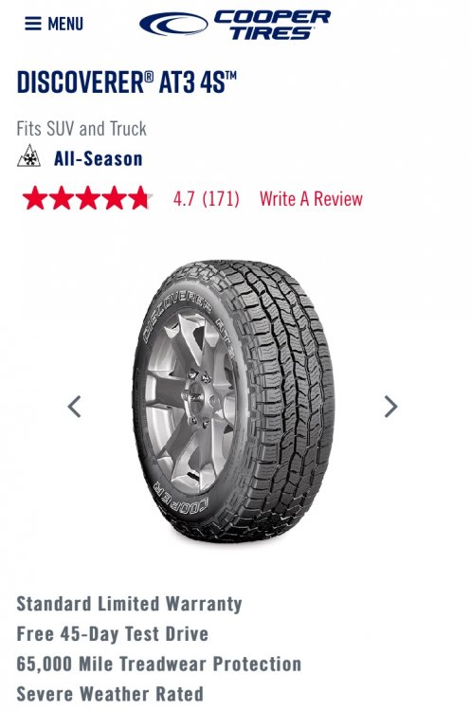
Task: Open Free 45-Day Test Drive info
Action: 113,634
